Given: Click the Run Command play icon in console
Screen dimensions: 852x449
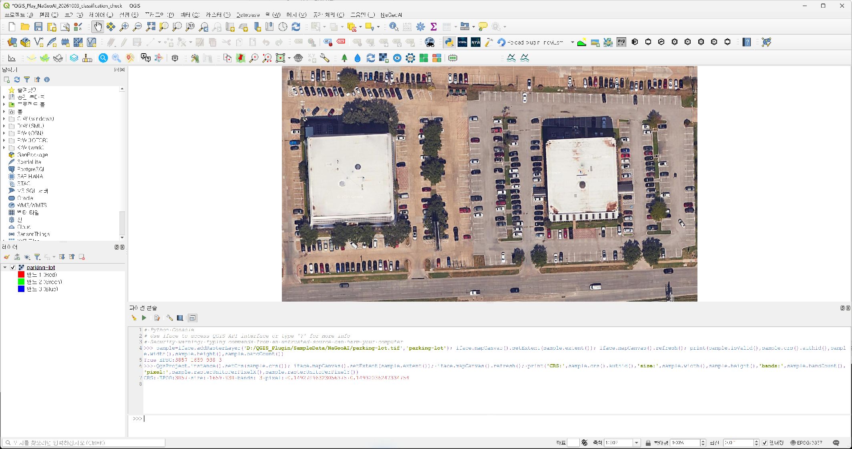Looking at the screenshot, I should pyautogui.click(x=144, y=318).
